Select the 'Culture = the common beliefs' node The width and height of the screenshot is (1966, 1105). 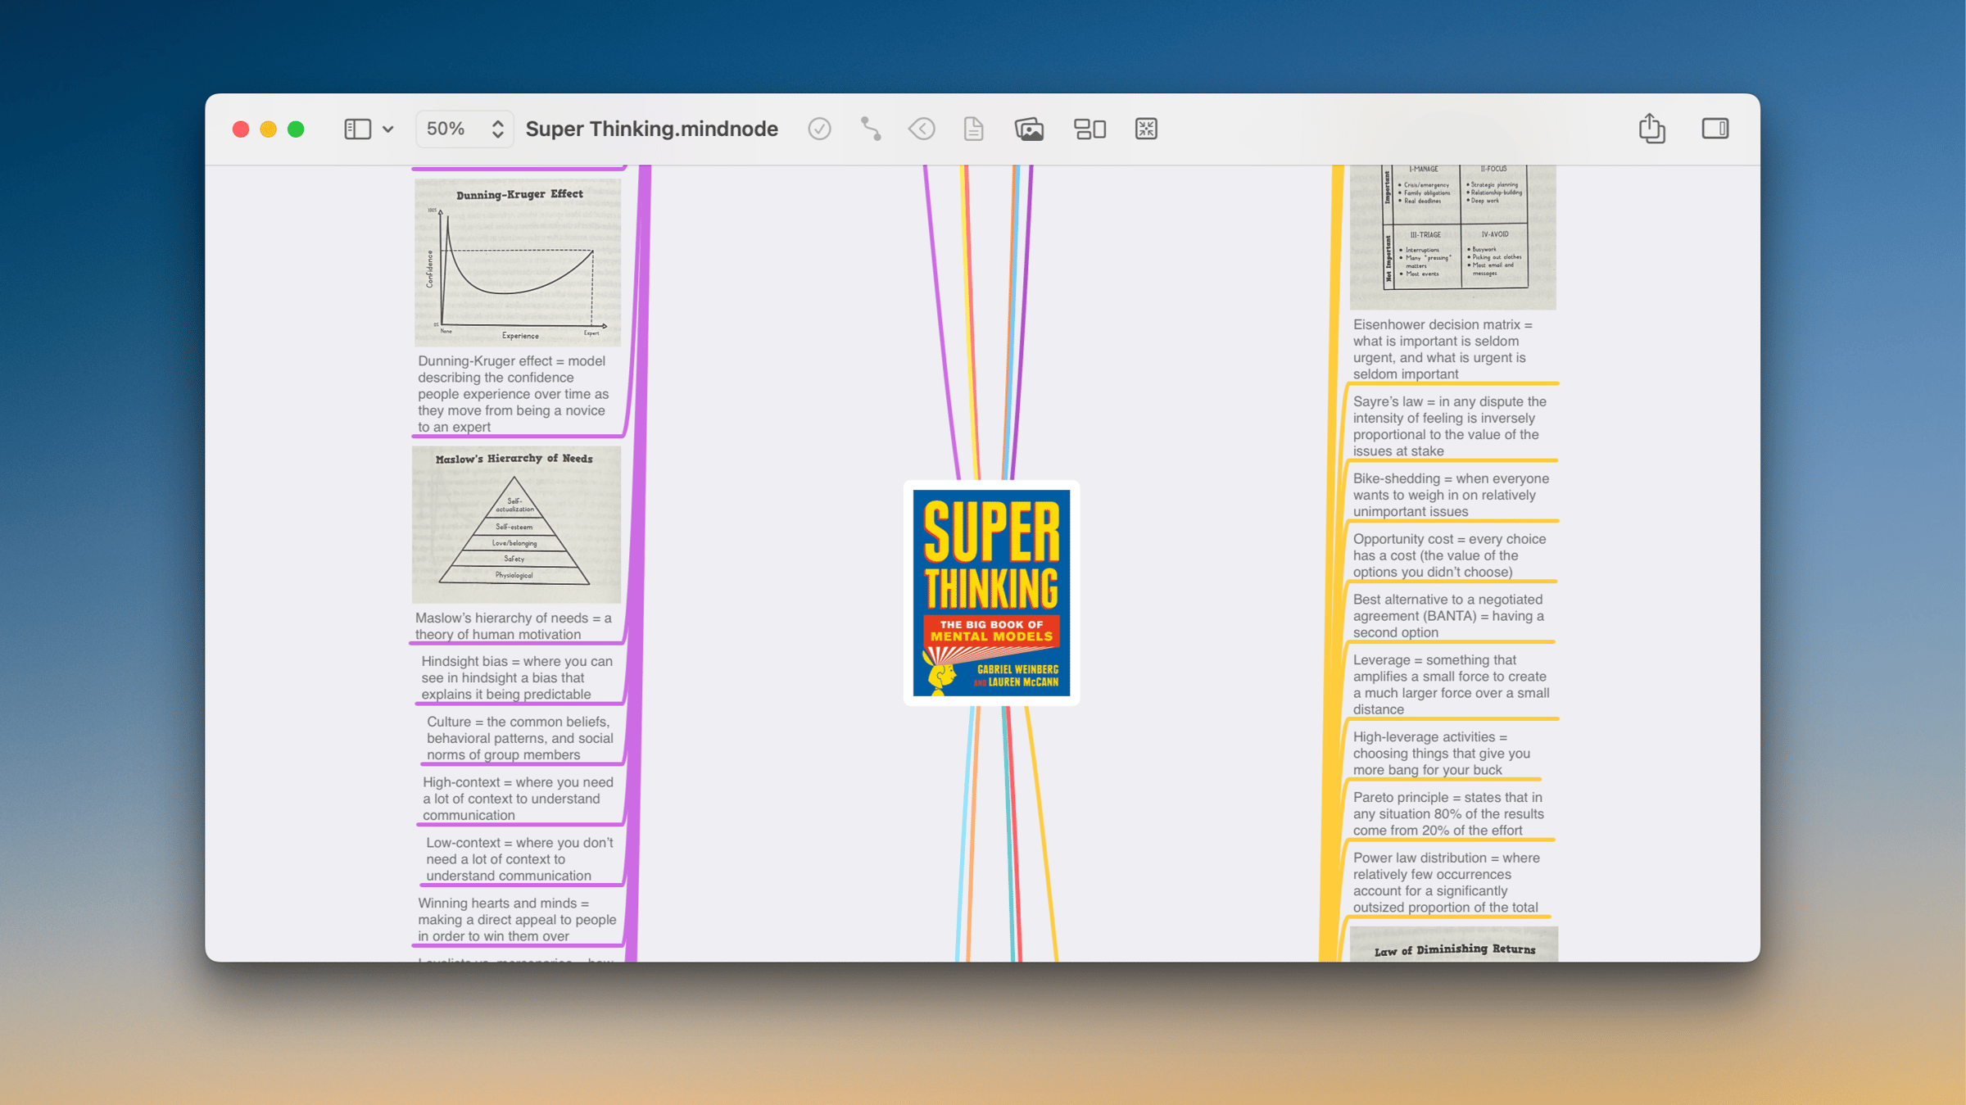click(519, 738)
